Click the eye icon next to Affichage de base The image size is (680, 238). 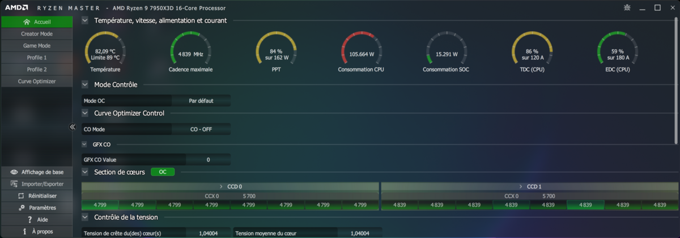pos(14,172)
